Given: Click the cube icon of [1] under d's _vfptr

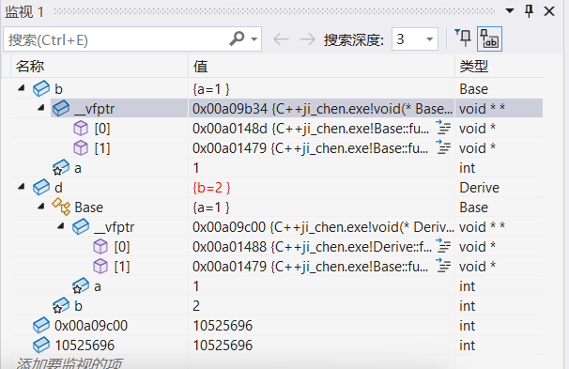Looking at the screenshot, I should coord(100,266).
